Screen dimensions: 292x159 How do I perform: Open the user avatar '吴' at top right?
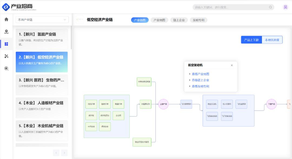(x=285, y=7)
